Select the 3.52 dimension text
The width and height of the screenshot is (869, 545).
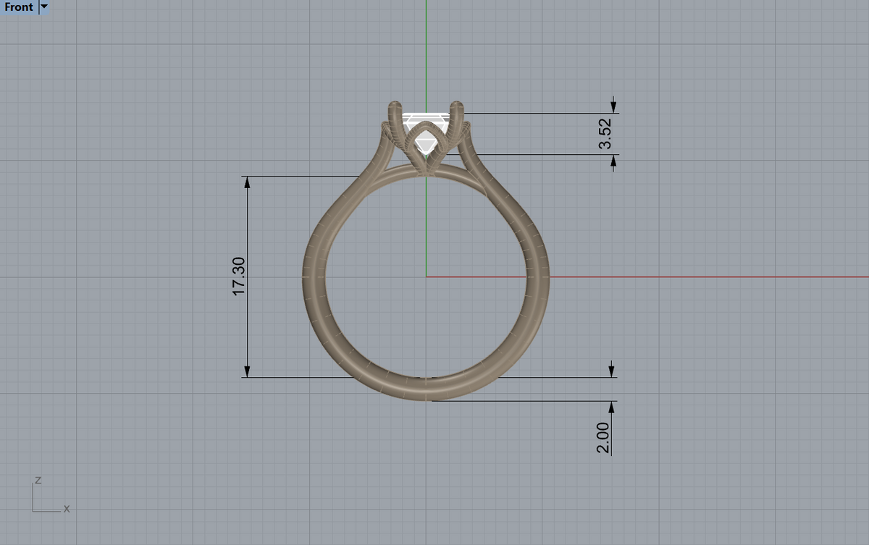(606, 133)
